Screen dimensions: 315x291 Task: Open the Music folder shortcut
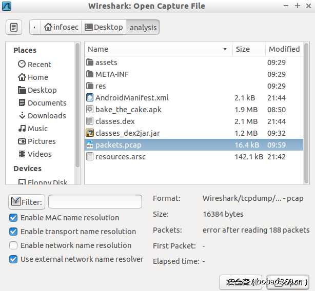33,128
